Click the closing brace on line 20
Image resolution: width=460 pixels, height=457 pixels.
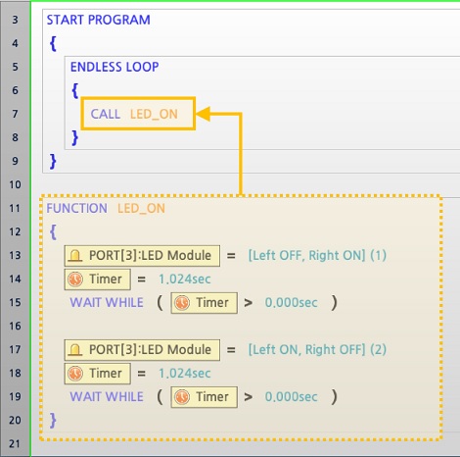[x=53, y=420]
